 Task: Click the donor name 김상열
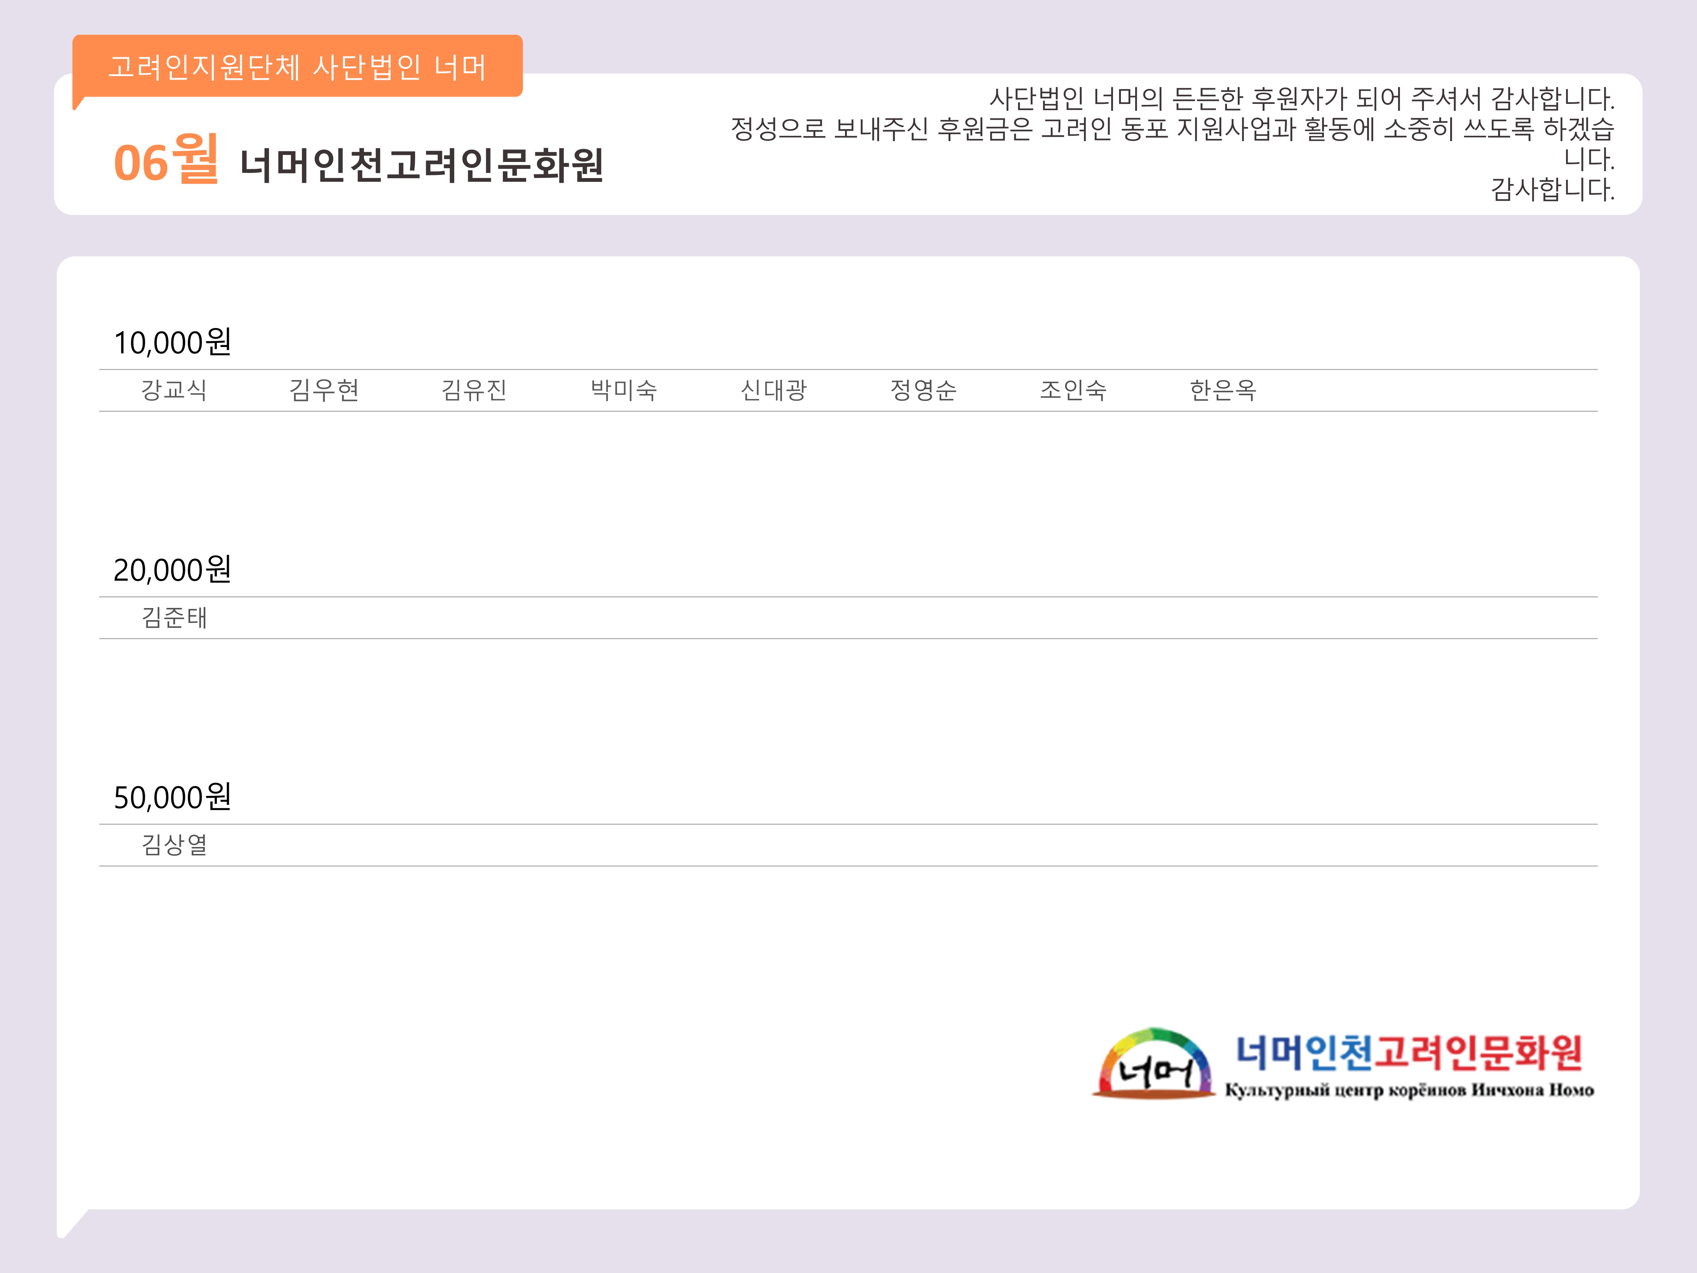click(174, 845)
